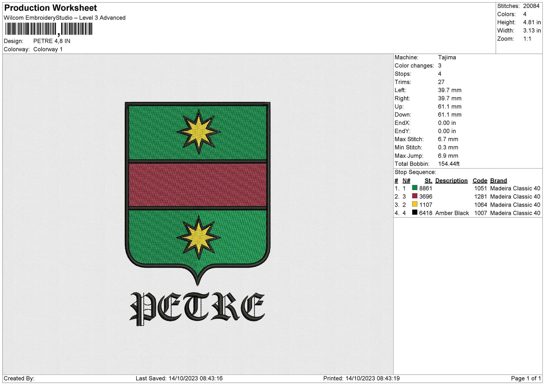The height and width of the screenshot is (385, 545).
Task: Click the St. column header
Action: click(x=428, y=181)
